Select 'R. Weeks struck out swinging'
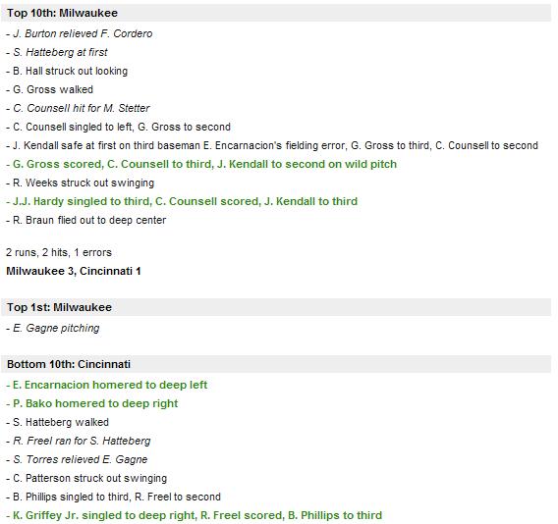This screenshot has height=524, width=558. coord(81,183)
